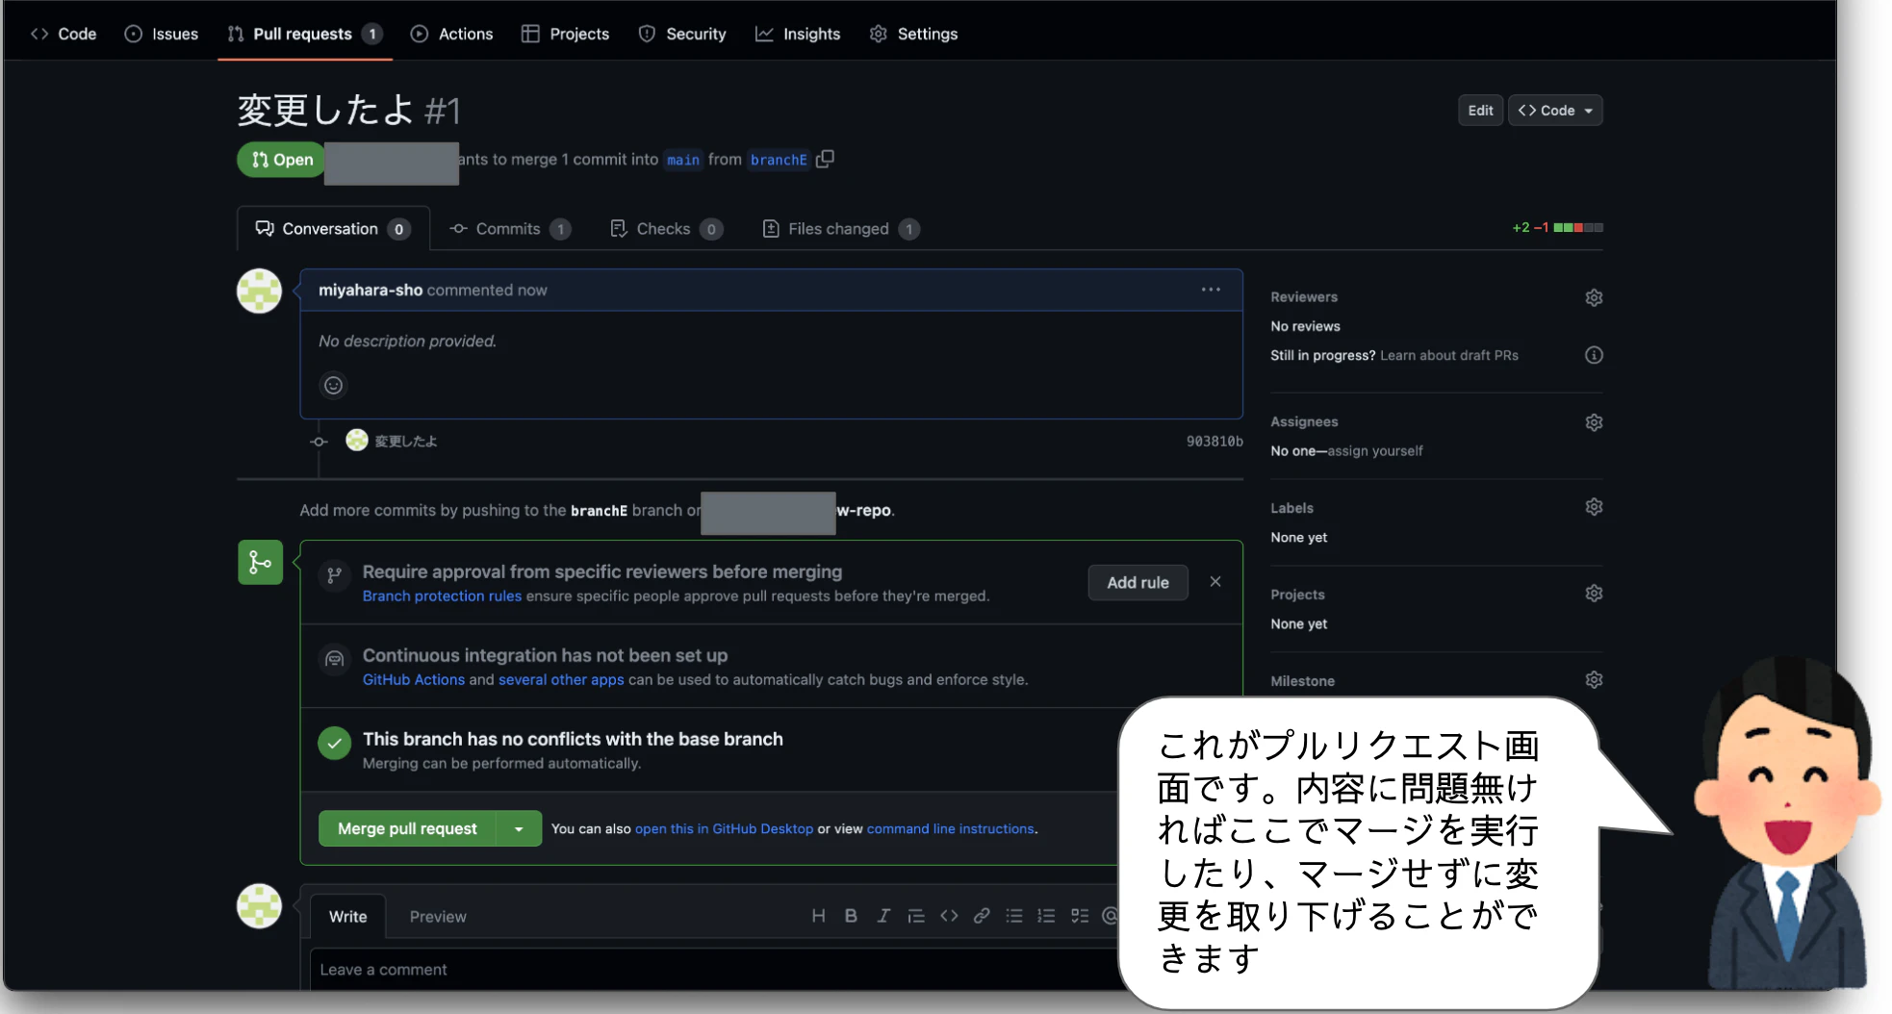Image resolution: width=1892 pixels, height=1014 pixels.
Task: Open the Reviewers settings gear
Action: [x=1593, y=297]
